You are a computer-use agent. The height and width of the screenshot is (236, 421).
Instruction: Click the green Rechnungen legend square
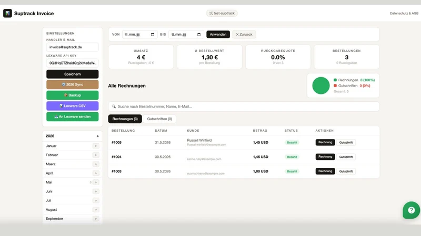335,80
